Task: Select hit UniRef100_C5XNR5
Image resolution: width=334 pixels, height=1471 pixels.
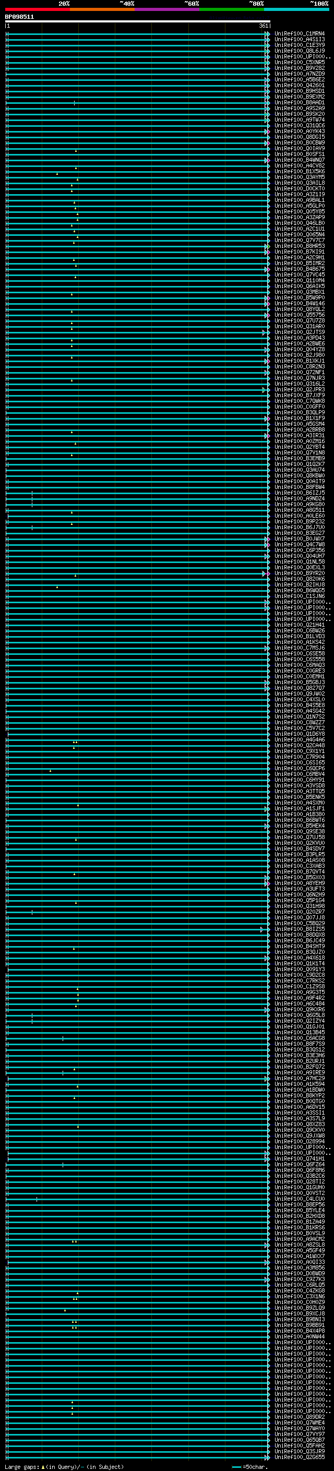Action: 299,62
